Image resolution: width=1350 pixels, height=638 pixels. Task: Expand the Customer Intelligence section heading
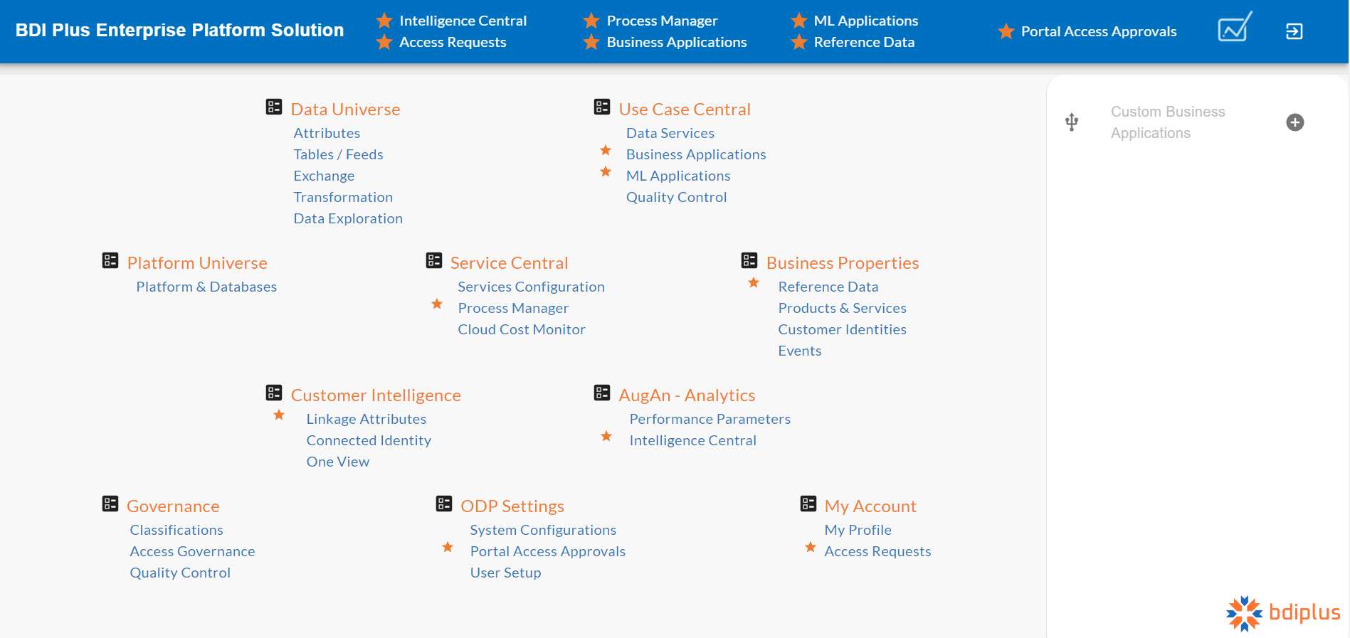[x=376, y=395]
